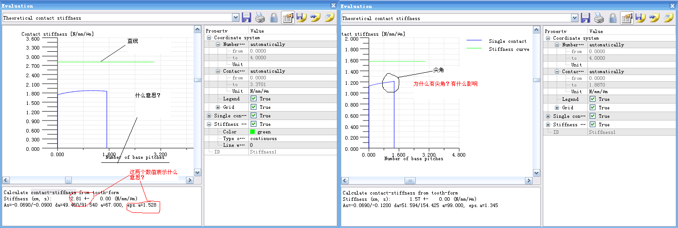Click the Save icon in left Evaluation window
Viewport: 678px width, 228px height.
pos(247,18)
